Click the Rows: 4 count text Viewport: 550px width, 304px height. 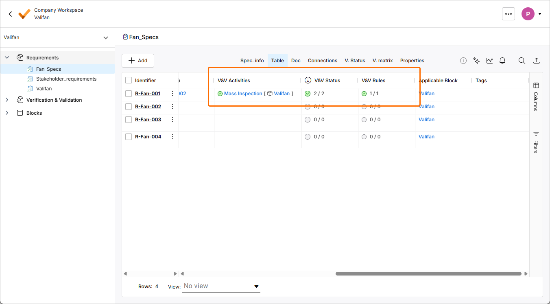coord(148,287)
